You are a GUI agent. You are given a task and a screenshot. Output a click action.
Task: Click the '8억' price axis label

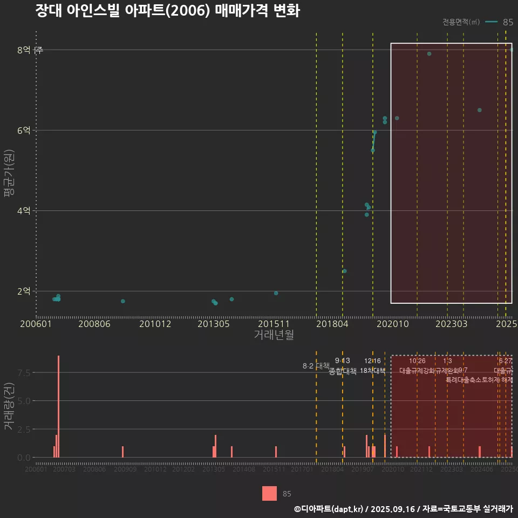(24, 50)
